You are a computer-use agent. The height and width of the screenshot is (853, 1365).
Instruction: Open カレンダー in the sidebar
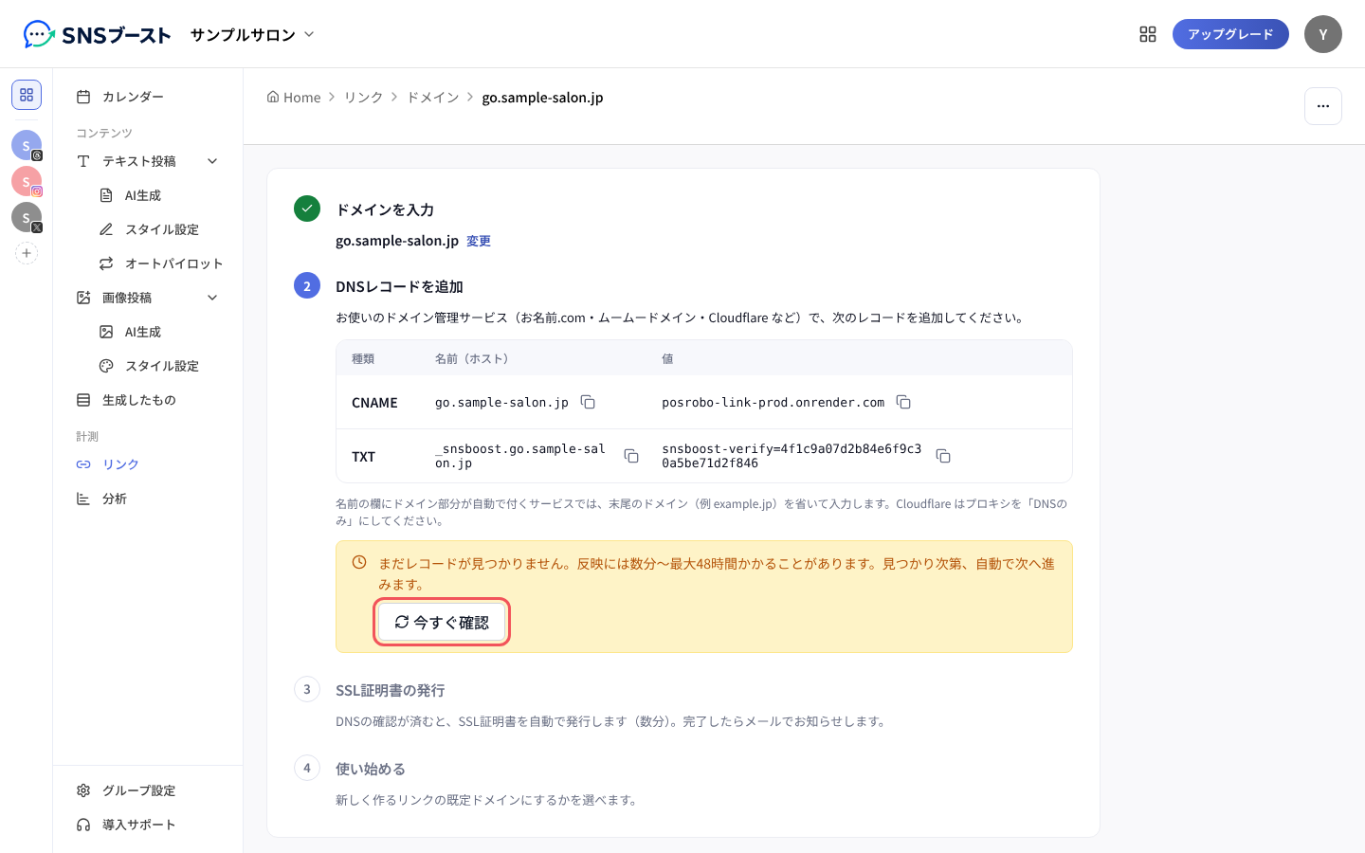pyautogui.click(x=148, y=97)
